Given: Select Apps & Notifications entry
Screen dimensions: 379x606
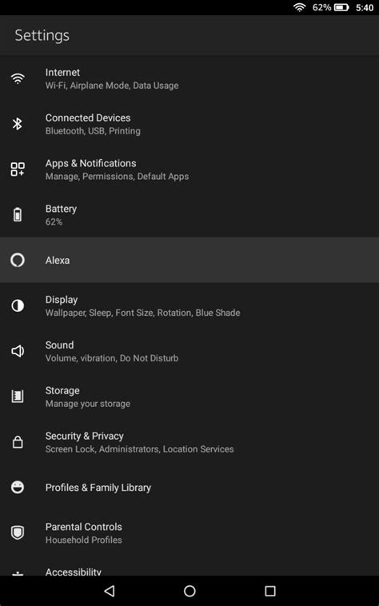Looking at the screenshot, I should point(189,169).
